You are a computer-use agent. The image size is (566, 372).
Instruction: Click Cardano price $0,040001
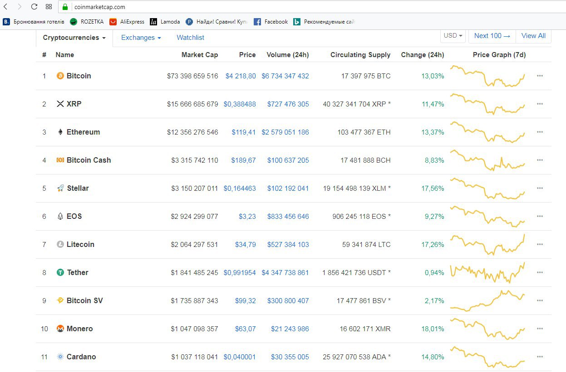pos(240,357)
